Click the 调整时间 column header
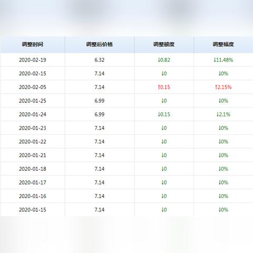Viewport: 253px width, 253px height. point(33,44)
